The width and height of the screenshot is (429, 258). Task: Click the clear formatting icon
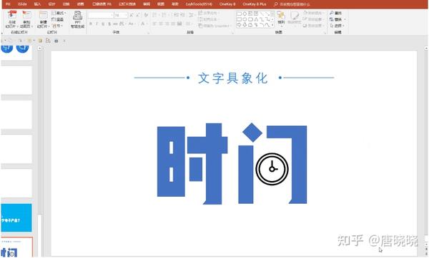tap(146, 15)
